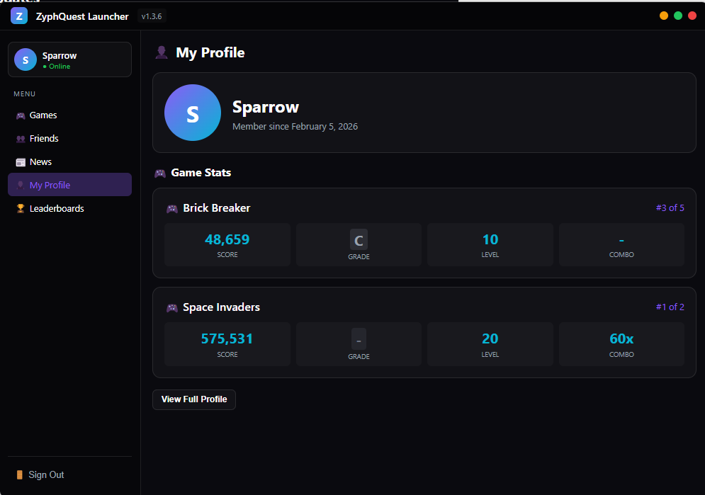This screenshot has width=705, height=495.
Task: Click the Leaderboards trophy icon
Action: click(21, 209)
